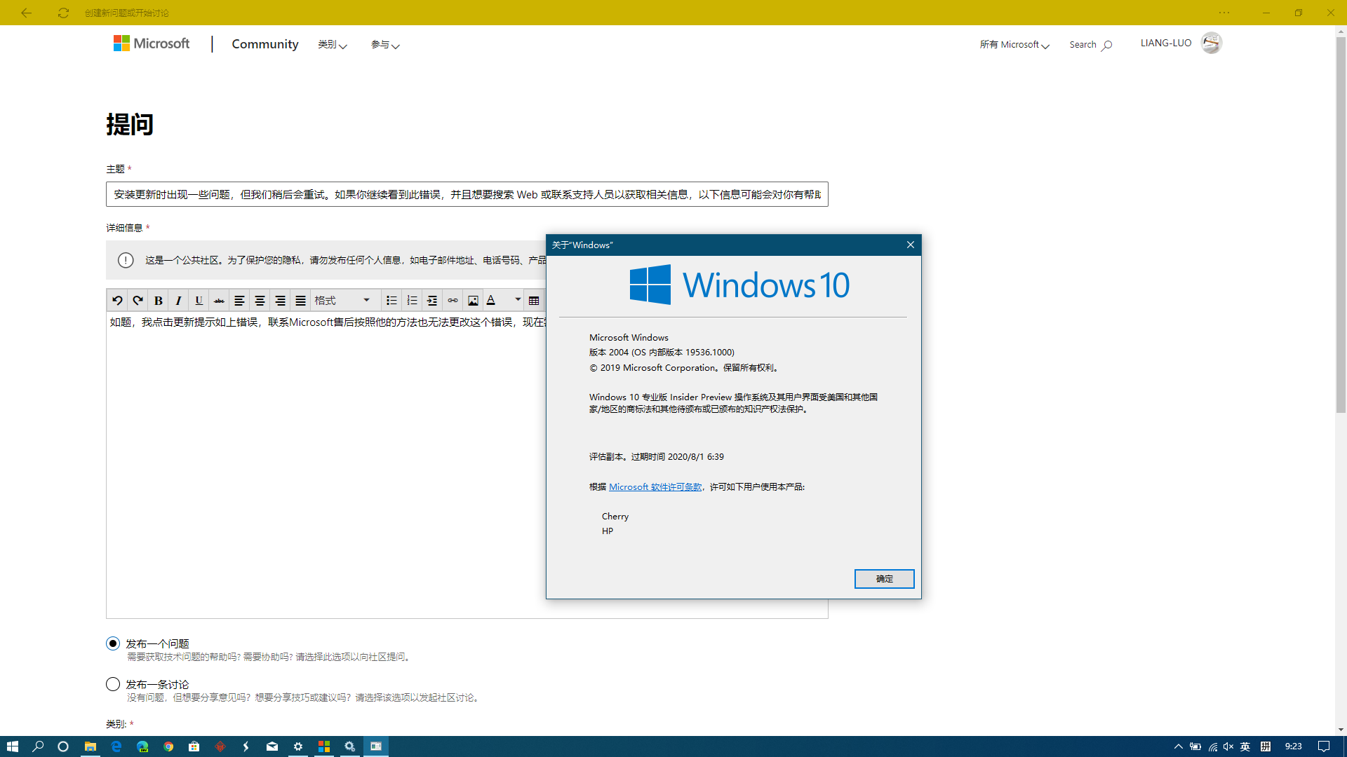Image resolution: width=1347 pixels, height=757 pixels.
Task: Expand the 参与 navigation menu
Action: point(385,44)
